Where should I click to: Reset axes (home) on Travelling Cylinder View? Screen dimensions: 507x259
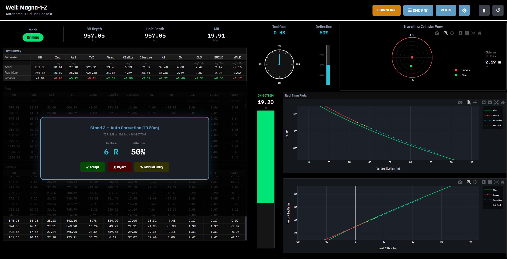(480, 33)
